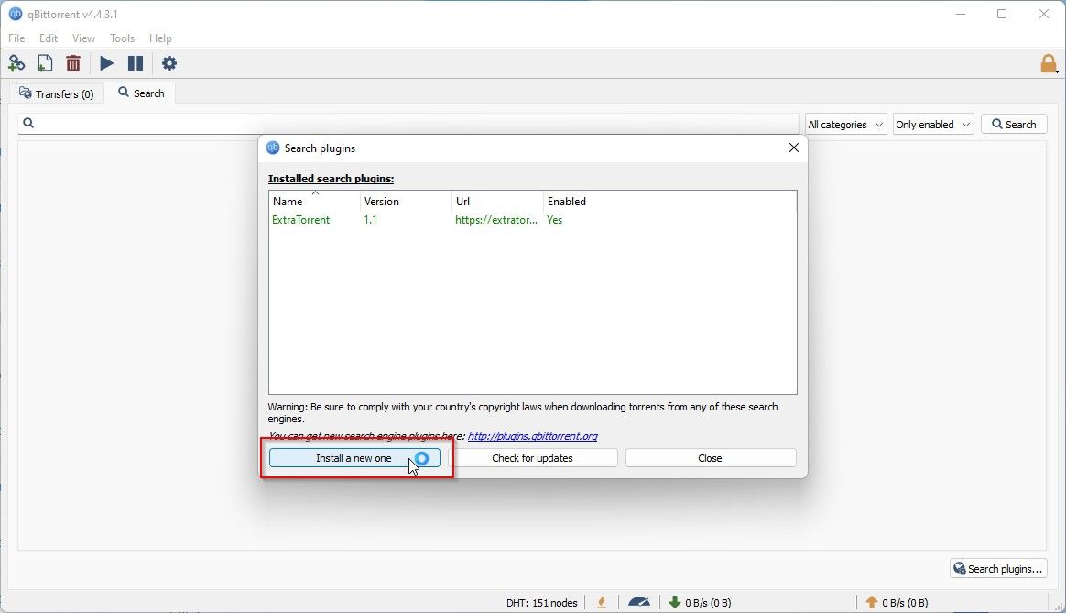Switch to the Transfers (0) tab

coord(57,93)
